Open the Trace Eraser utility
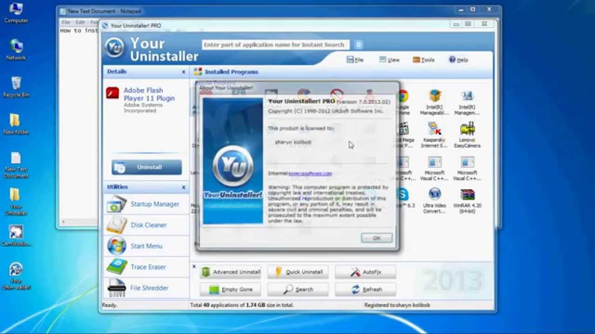Image resolution: width=595 pixels, height=334 pixels. (x=144, y=267)
